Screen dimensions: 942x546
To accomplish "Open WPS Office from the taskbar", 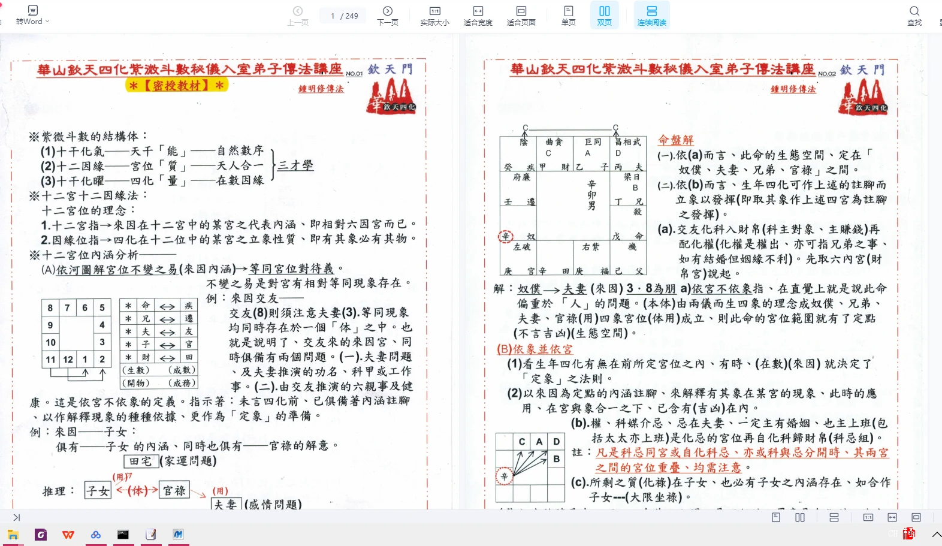I will [68, 535].
